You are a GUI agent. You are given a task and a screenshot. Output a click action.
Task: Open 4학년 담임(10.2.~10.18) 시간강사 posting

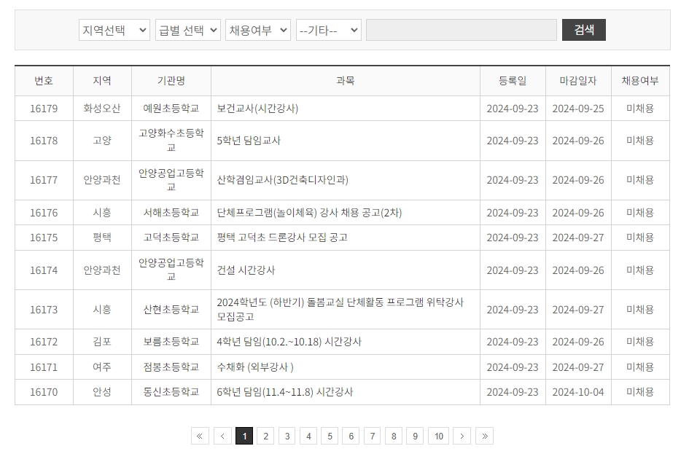tap(289, 342)
